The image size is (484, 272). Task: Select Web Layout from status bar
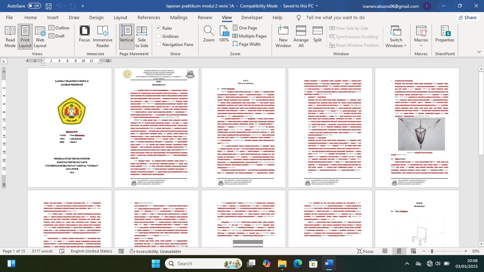[413, 251]
